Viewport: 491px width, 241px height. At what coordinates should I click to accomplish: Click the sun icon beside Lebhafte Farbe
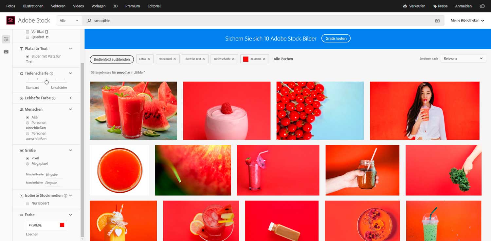point(22,98)
